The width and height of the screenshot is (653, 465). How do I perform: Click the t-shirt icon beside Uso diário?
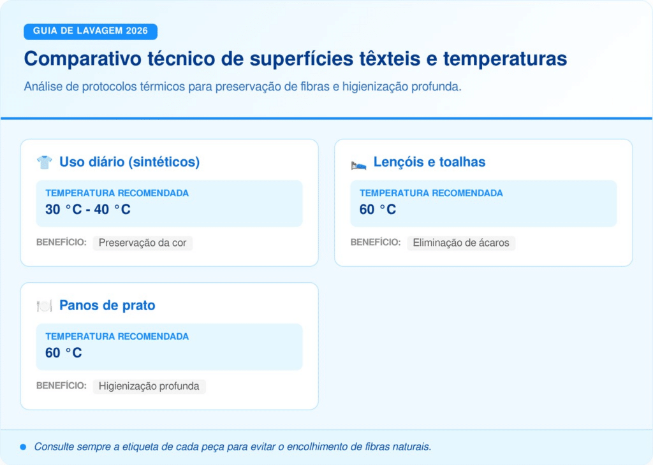(x=44, y=162)
